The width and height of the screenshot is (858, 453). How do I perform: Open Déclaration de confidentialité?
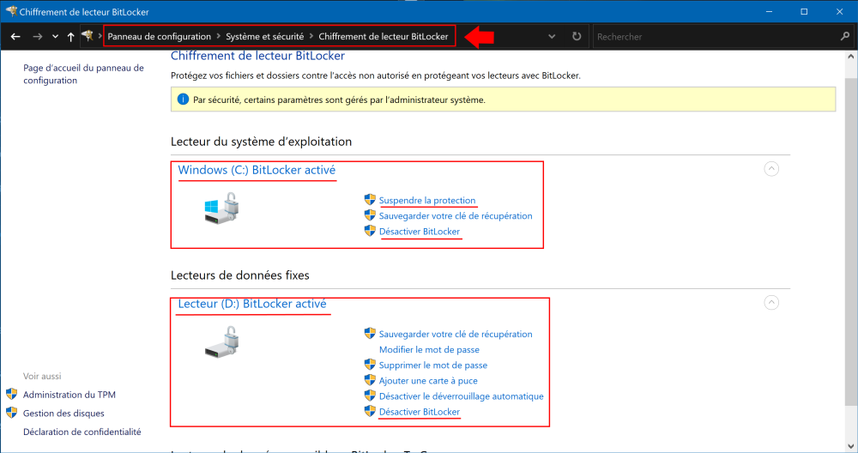coord(82,432)
